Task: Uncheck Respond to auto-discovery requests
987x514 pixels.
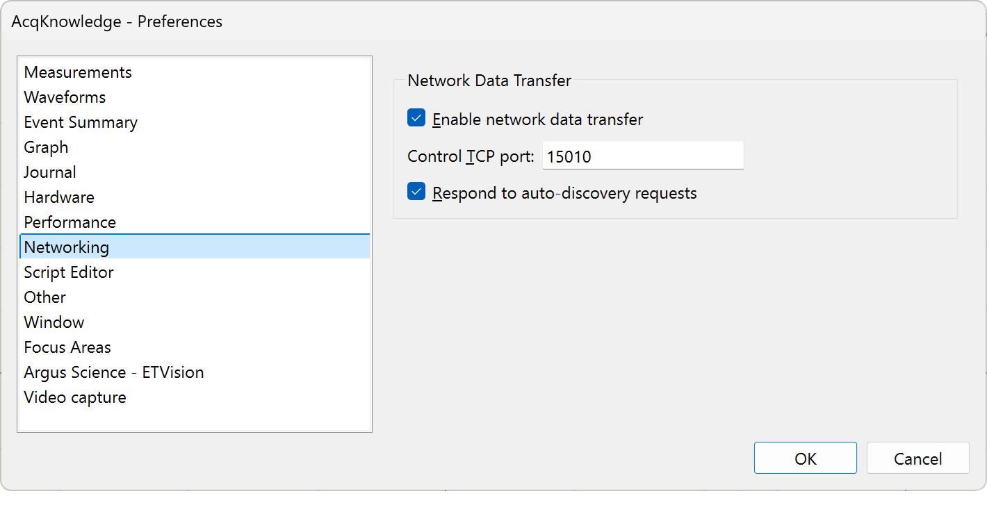Action: (416, 191)
